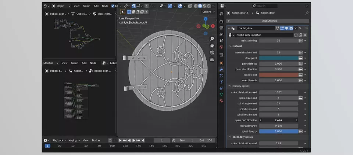The height and width of the screenshot is (155, 353).
Task: Jump to the end frame
Action: [143, 140]
